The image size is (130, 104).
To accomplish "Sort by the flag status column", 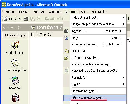I will click(x=41, y=35).
